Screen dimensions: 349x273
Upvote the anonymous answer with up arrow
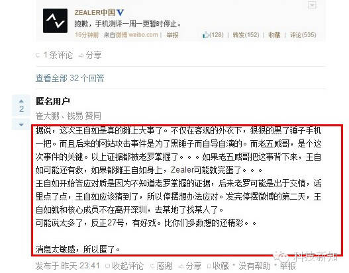click(21, 101)
